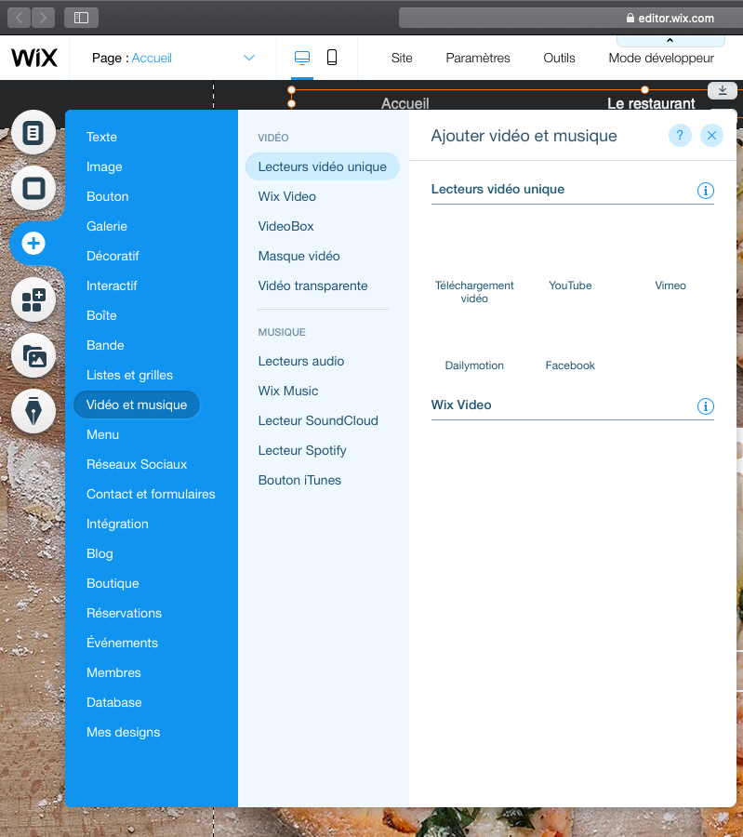The height and width of the screenshot is (837, 743).
Task: Toggle the browser sidebar button
Action: coord(81,18)
